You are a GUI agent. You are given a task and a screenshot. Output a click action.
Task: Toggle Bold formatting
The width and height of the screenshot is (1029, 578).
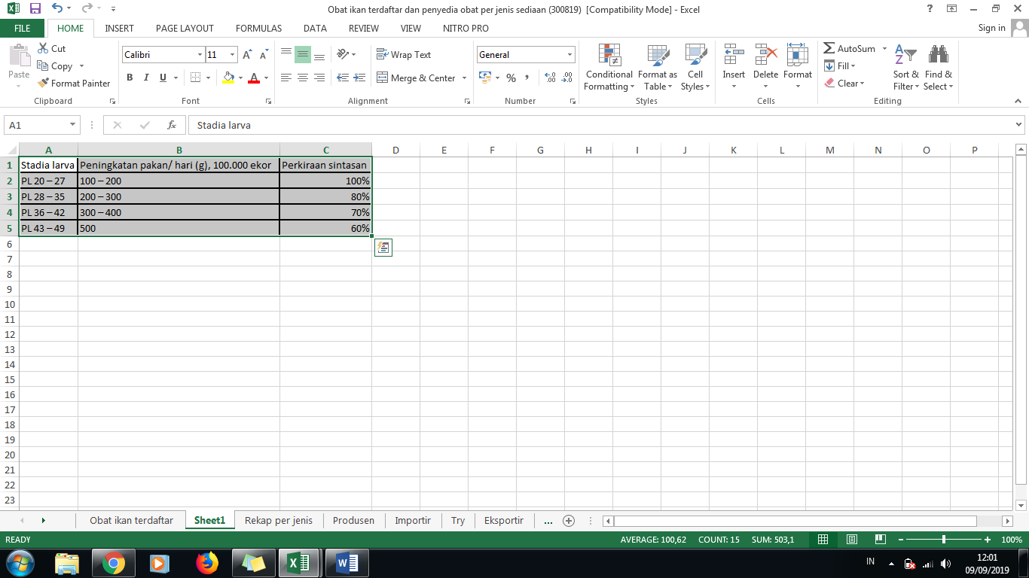[x=130, y=78]
